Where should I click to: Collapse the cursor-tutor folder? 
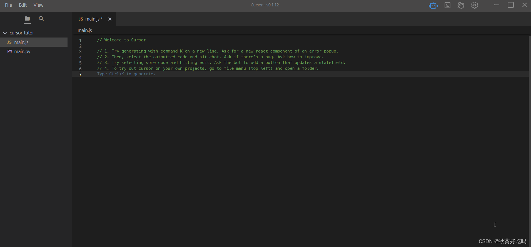pos(5,33)
